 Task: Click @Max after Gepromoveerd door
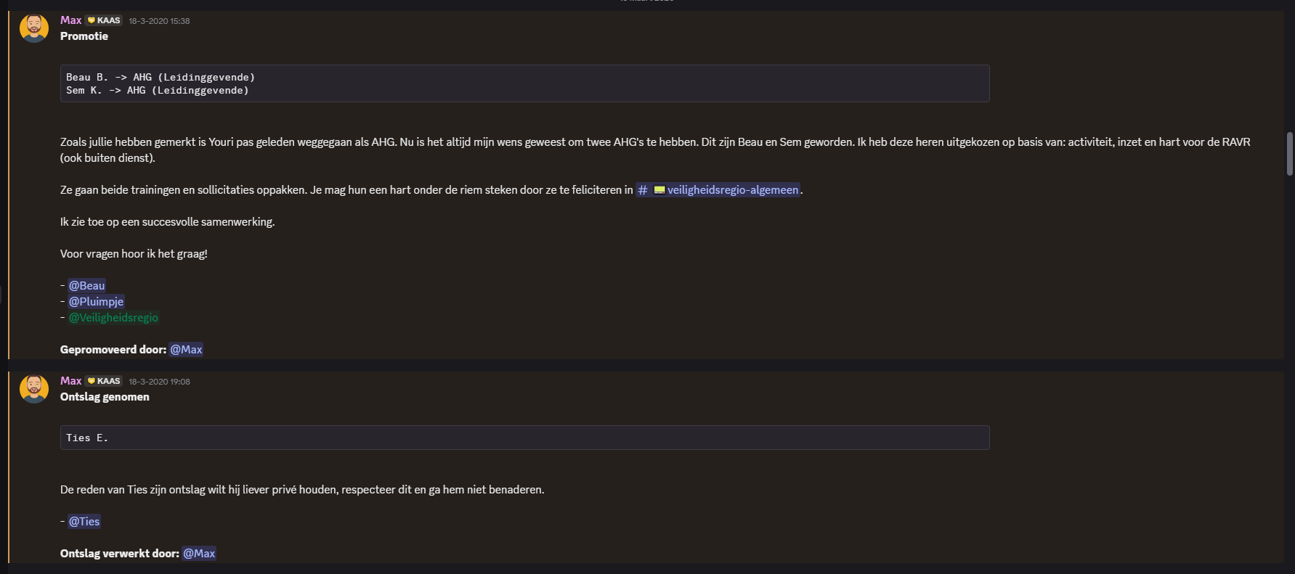coord(186,350)
